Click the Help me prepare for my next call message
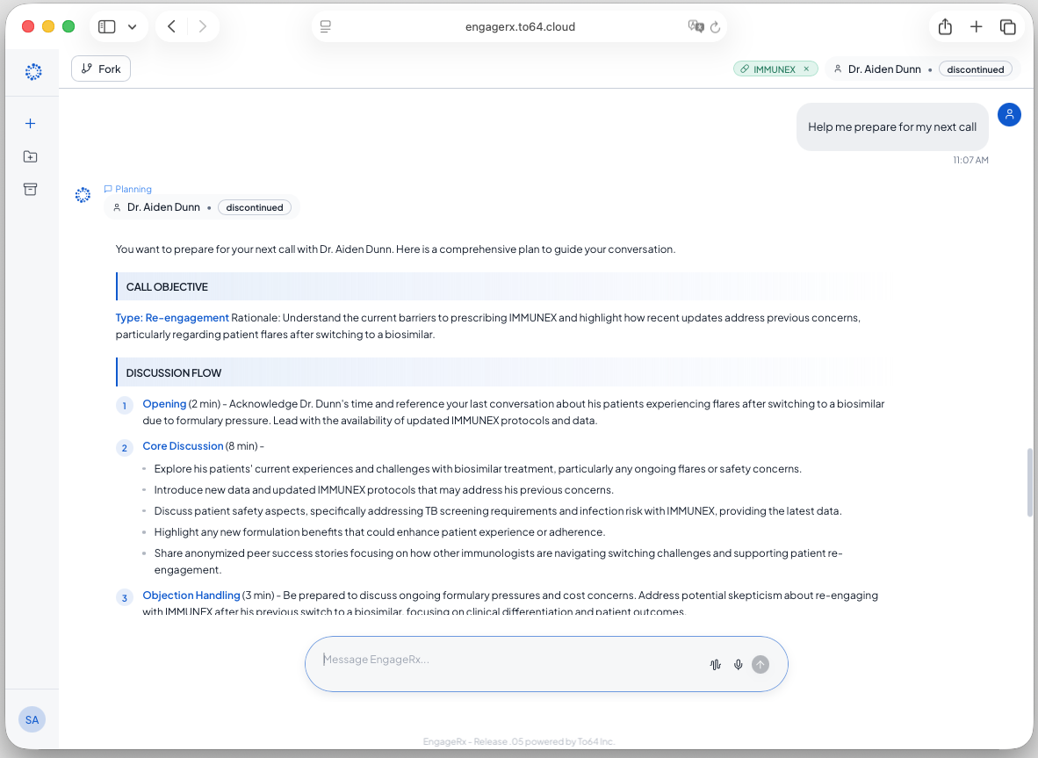The image size is (1038, 758). click(x=892, y=126)
